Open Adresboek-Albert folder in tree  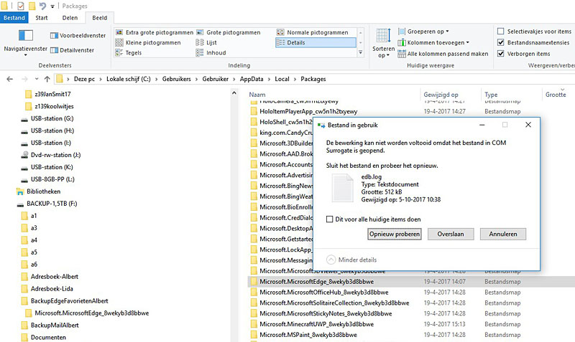55,276
